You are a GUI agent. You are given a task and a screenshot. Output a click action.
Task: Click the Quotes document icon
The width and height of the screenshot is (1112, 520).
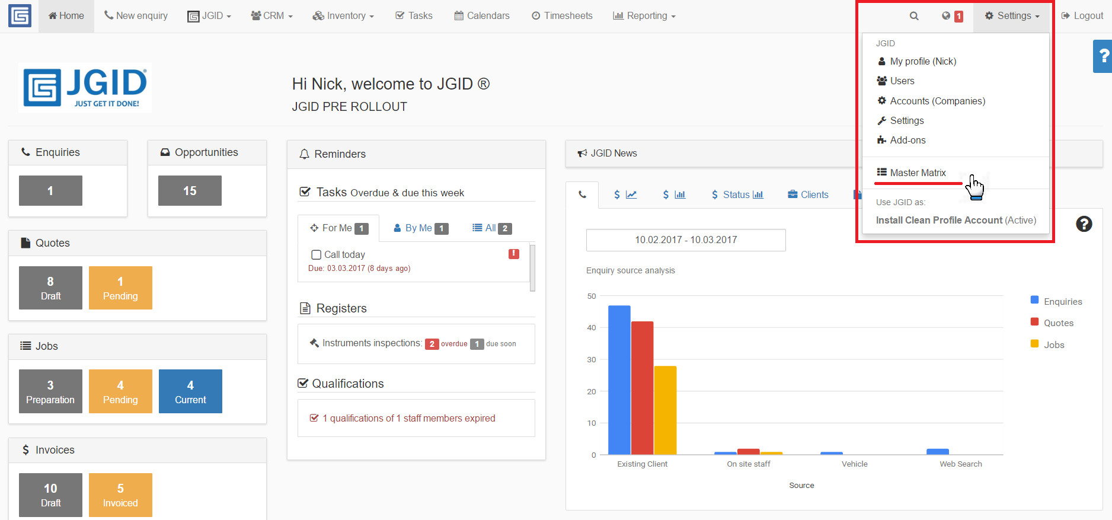25,243
